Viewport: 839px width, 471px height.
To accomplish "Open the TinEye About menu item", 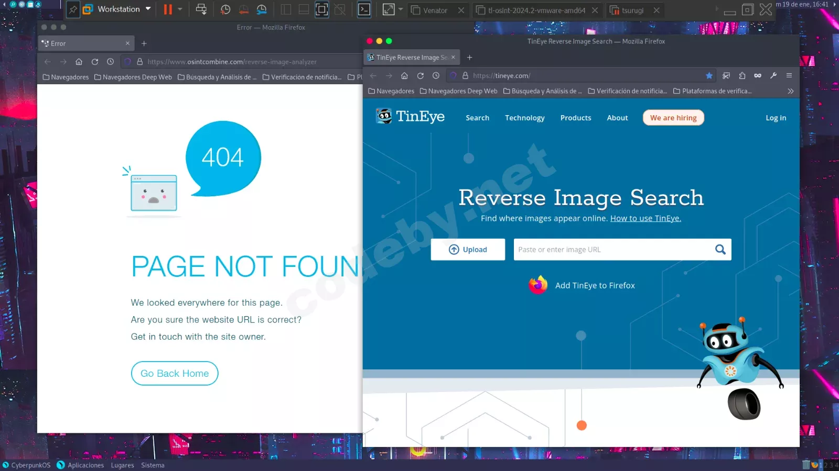I will coord(617,118).
